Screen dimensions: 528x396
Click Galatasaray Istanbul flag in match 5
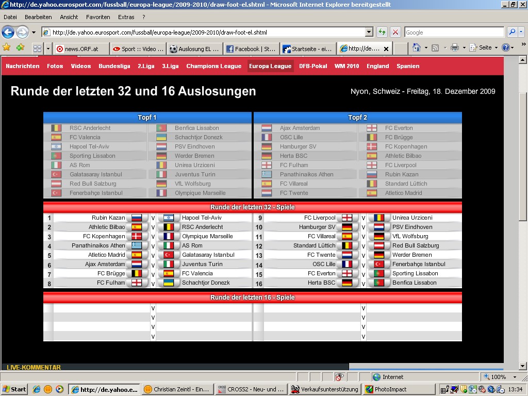point(169,255)
